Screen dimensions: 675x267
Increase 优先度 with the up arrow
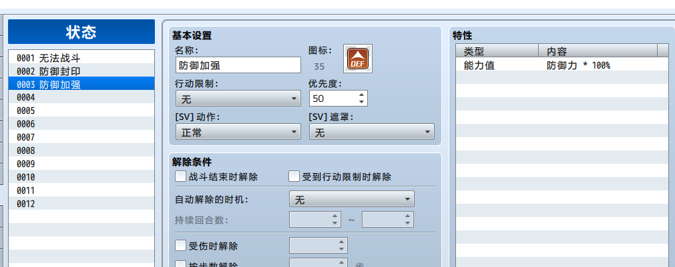(x=362, y=95)
